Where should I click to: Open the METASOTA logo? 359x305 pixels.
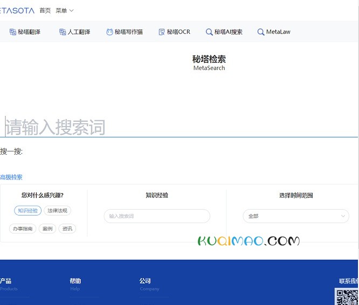click(x=17, y=11)
